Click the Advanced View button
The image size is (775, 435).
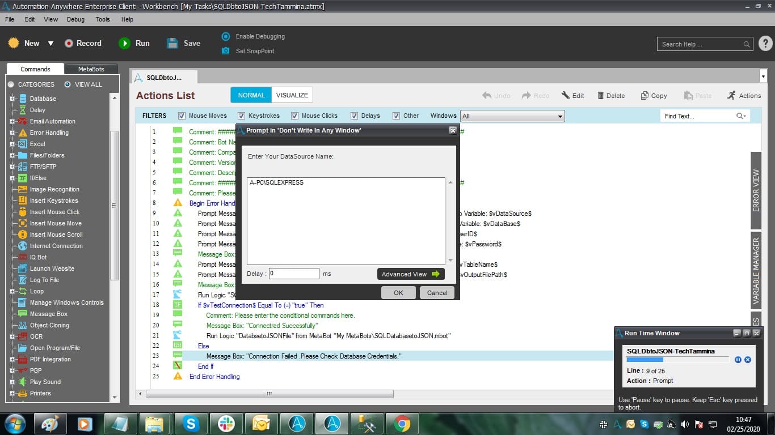[x=411, y=274]
